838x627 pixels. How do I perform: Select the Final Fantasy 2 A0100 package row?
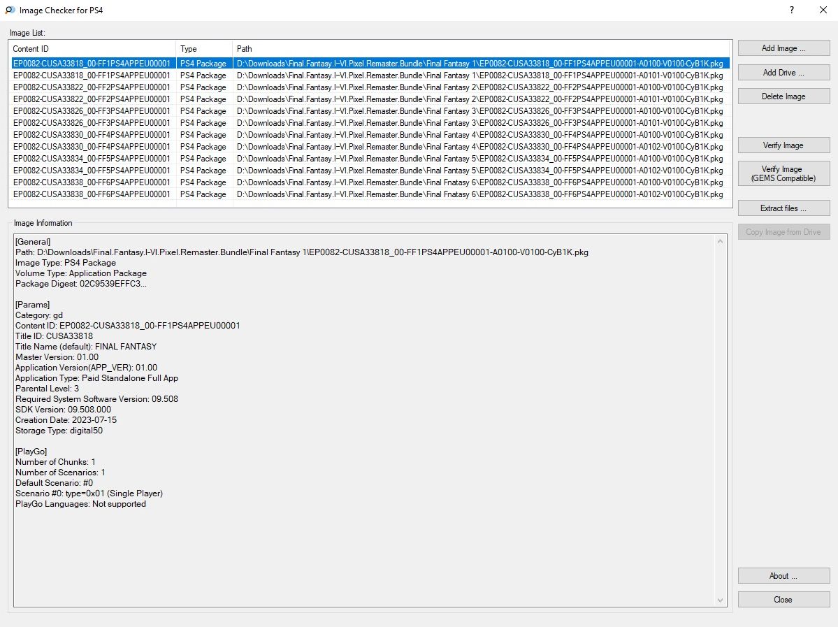point(370,87)
